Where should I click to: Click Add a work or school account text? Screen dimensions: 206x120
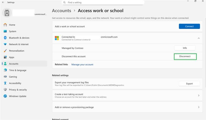(x=70, y=27)
